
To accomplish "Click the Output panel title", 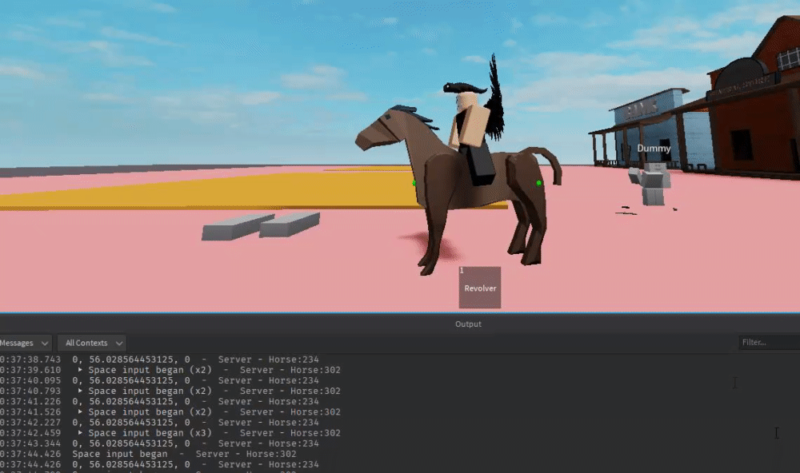I will pyautogui.click(x=468, y=324).
